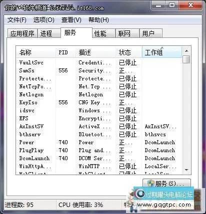Select the PlugPlay service row
The image size is (206, 214).
(99, 150)
